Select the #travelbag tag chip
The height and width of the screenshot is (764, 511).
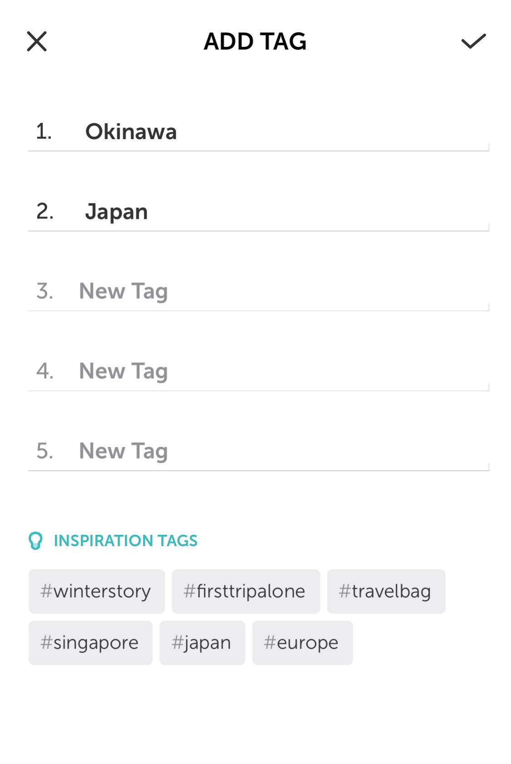click(x=386, y=591)
